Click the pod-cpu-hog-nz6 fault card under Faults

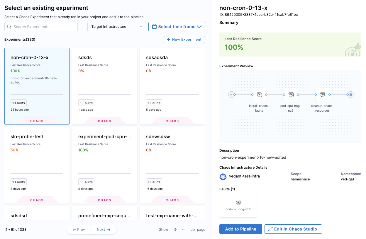[x=238, y=205]
